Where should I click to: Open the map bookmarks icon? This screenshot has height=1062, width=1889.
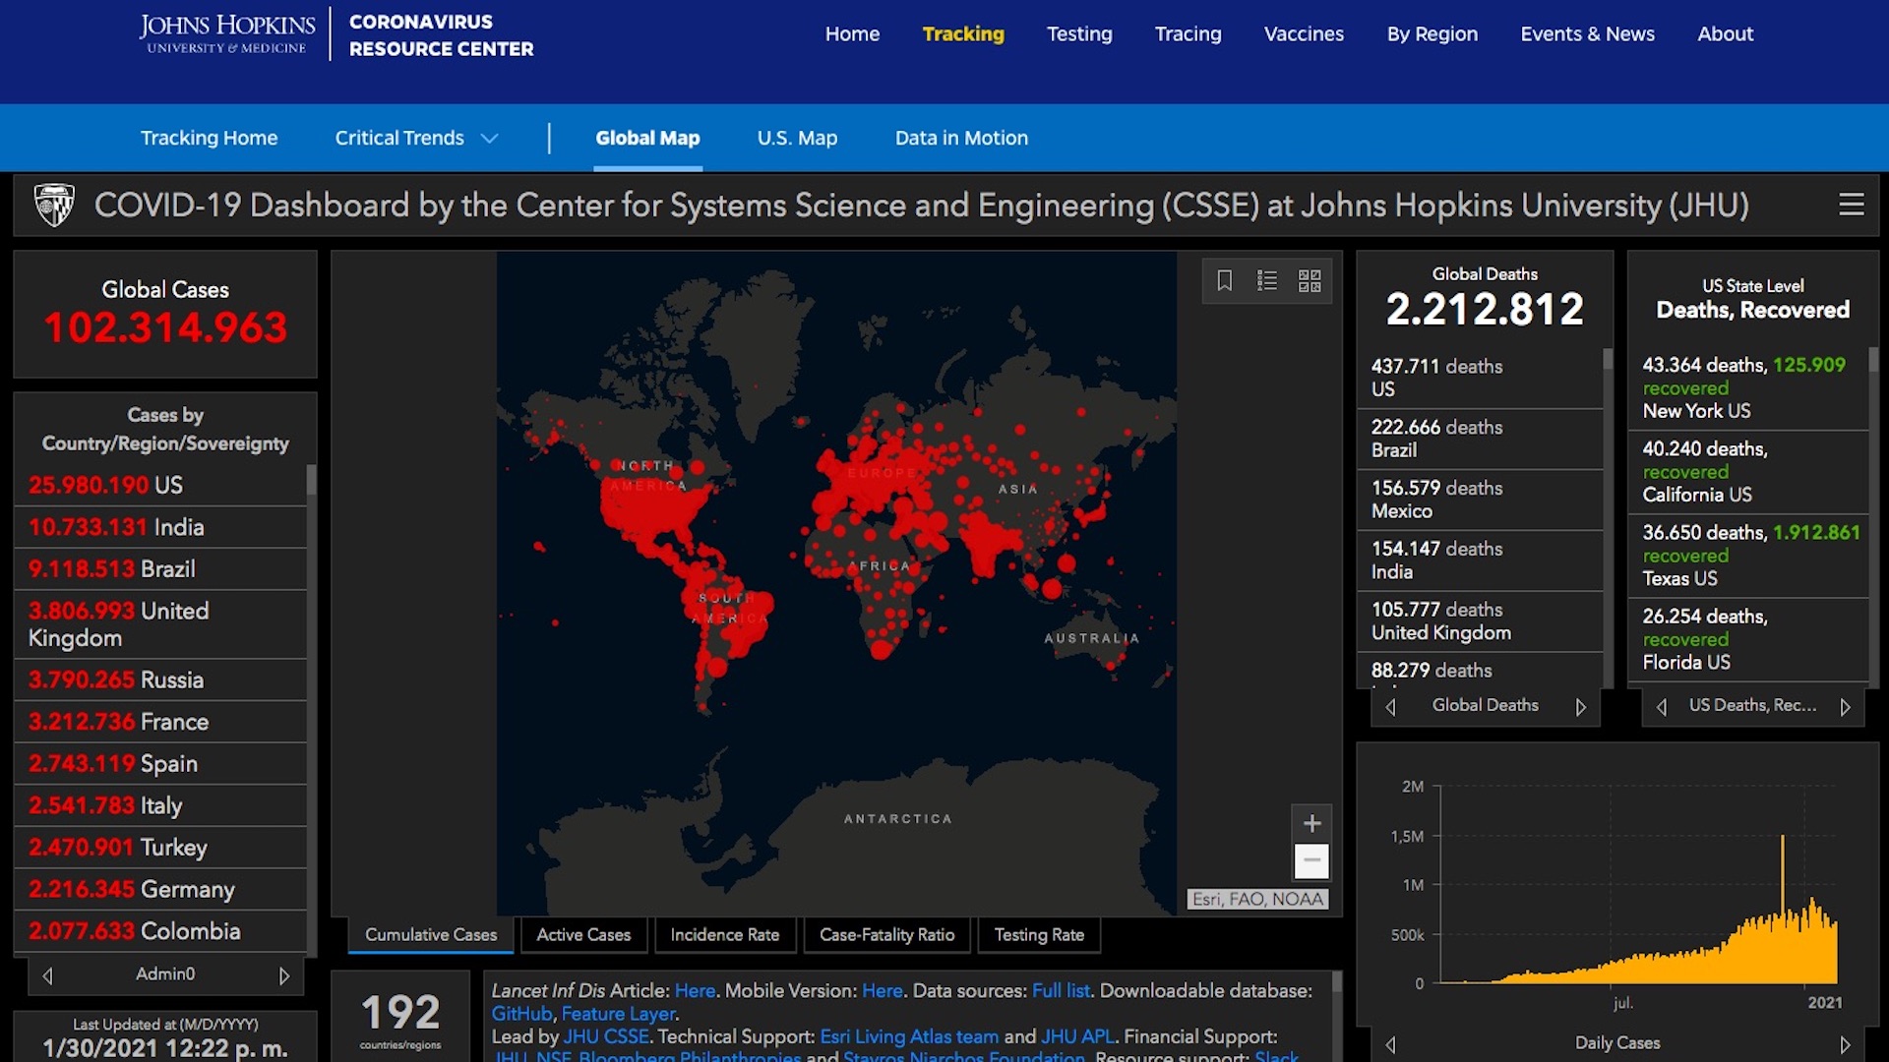pyautogui.click(x=1224, y=281)
